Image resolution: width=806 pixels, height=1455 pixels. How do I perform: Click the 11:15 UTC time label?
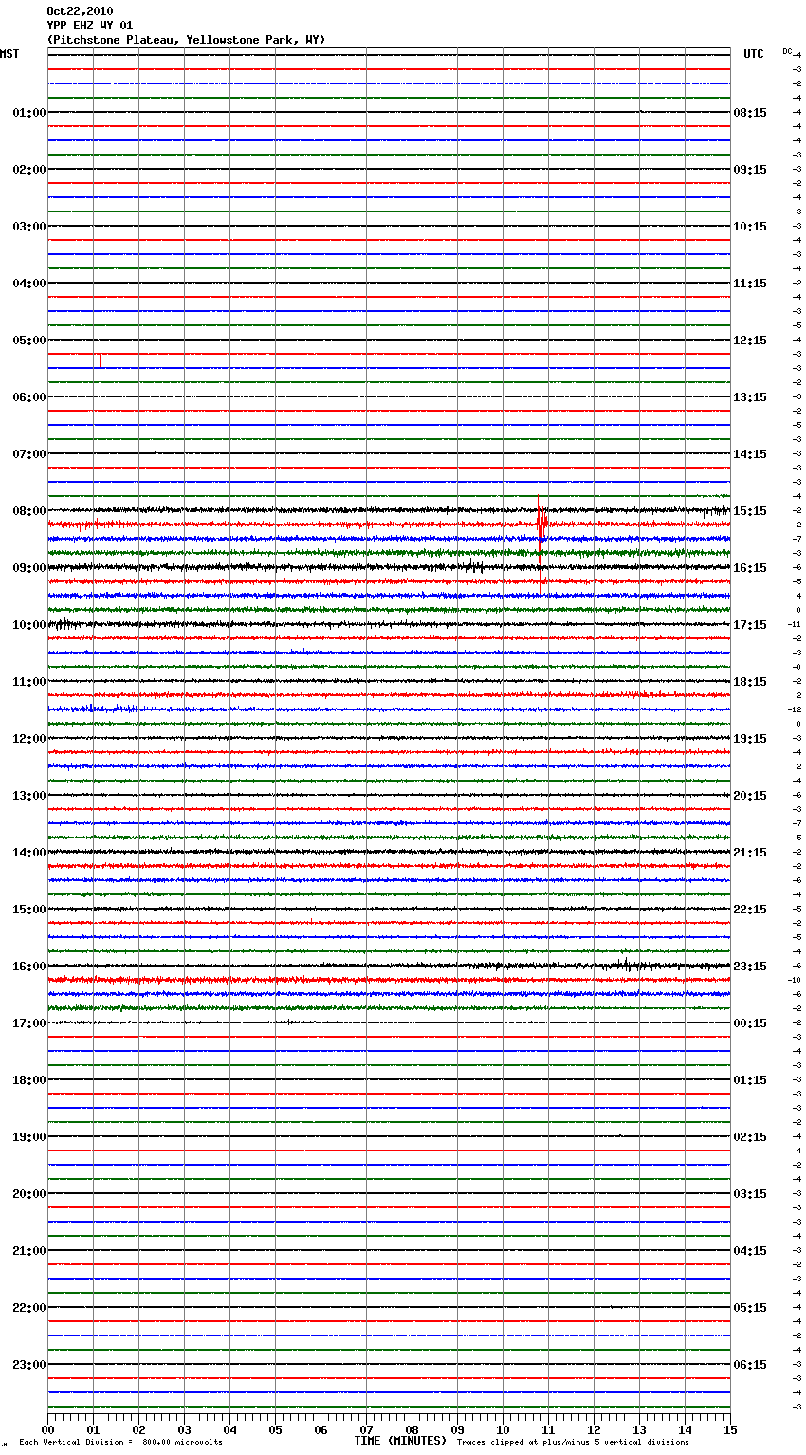click(x=750, y=284)
